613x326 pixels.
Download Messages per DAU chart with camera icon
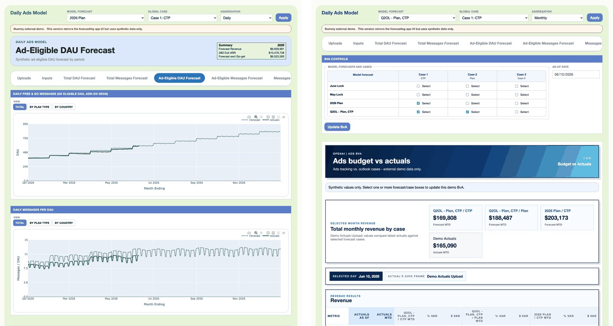[x=249, y=233]
